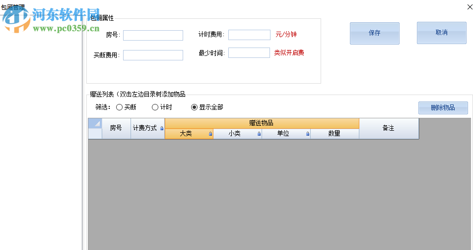Select the 买断 filter radio button
The image size is (473, 250).
click(120, 107)
